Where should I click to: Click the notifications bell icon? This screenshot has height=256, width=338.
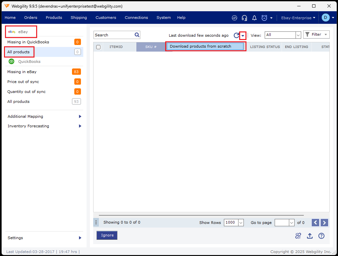[254, 18]
